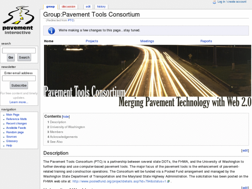Open the pooledfund.org project details URL
Screen dimensions: 252x189
[x=119, y=181]
